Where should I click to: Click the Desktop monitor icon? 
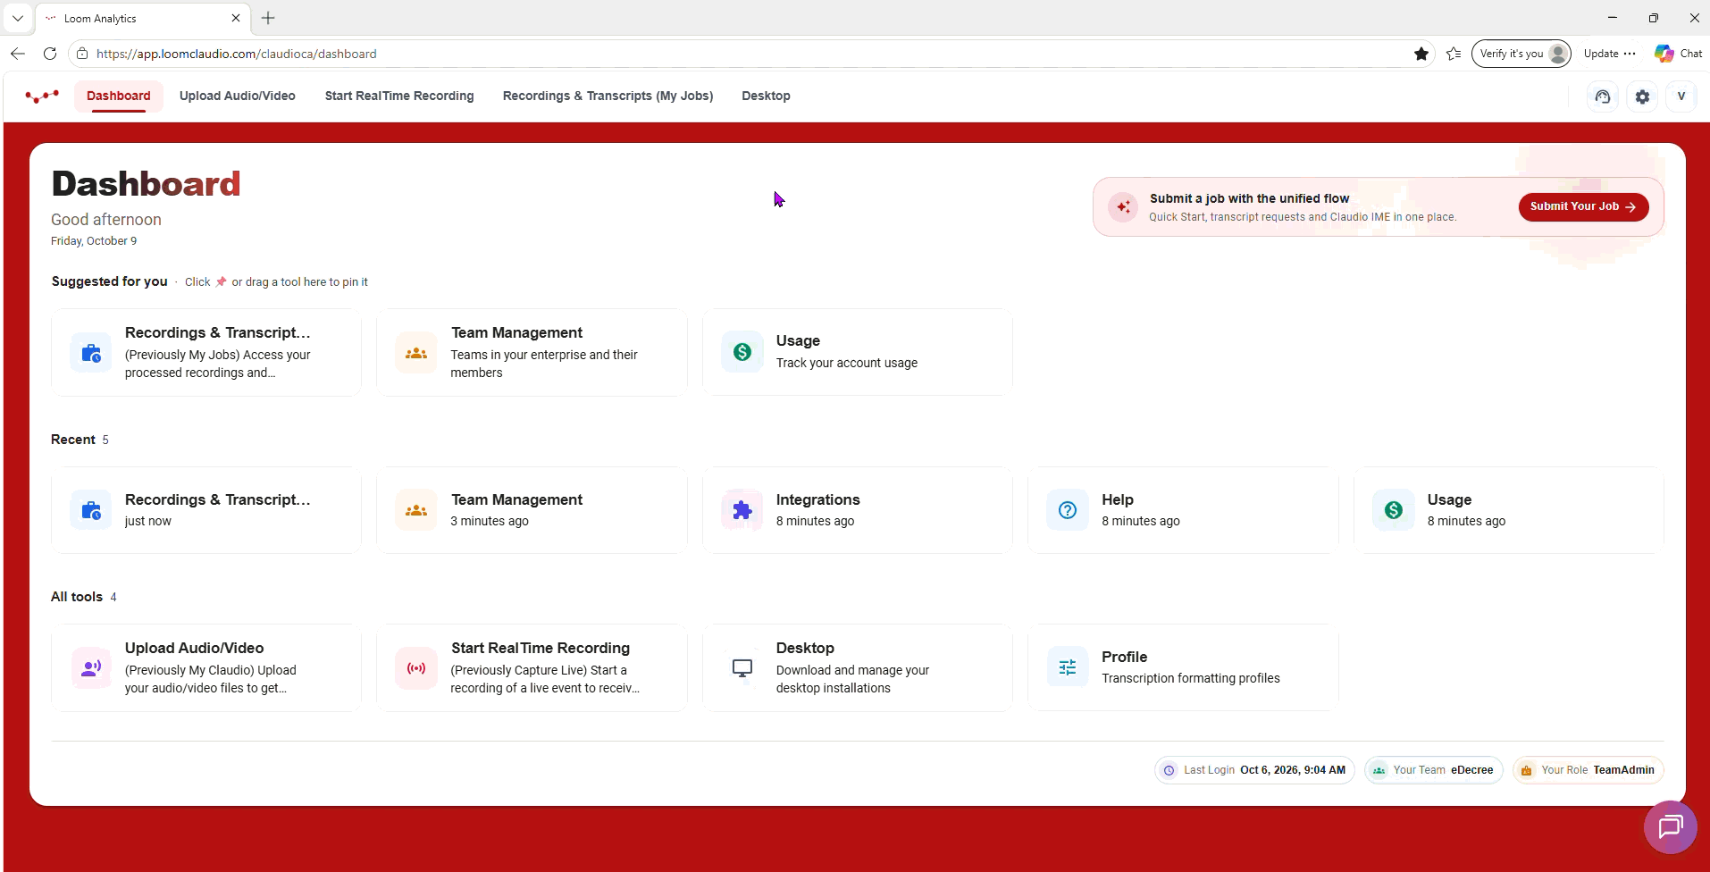(x=742, y=667)
